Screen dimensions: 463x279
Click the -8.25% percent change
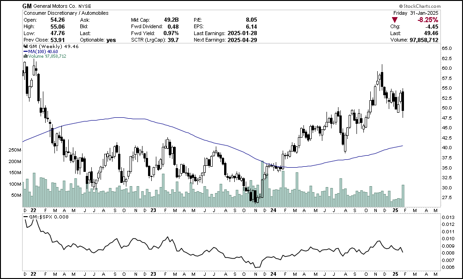(427, 20)
